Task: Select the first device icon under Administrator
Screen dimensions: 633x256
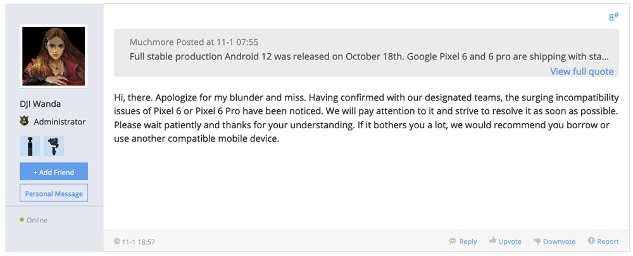Action: (x=30, y=146)
